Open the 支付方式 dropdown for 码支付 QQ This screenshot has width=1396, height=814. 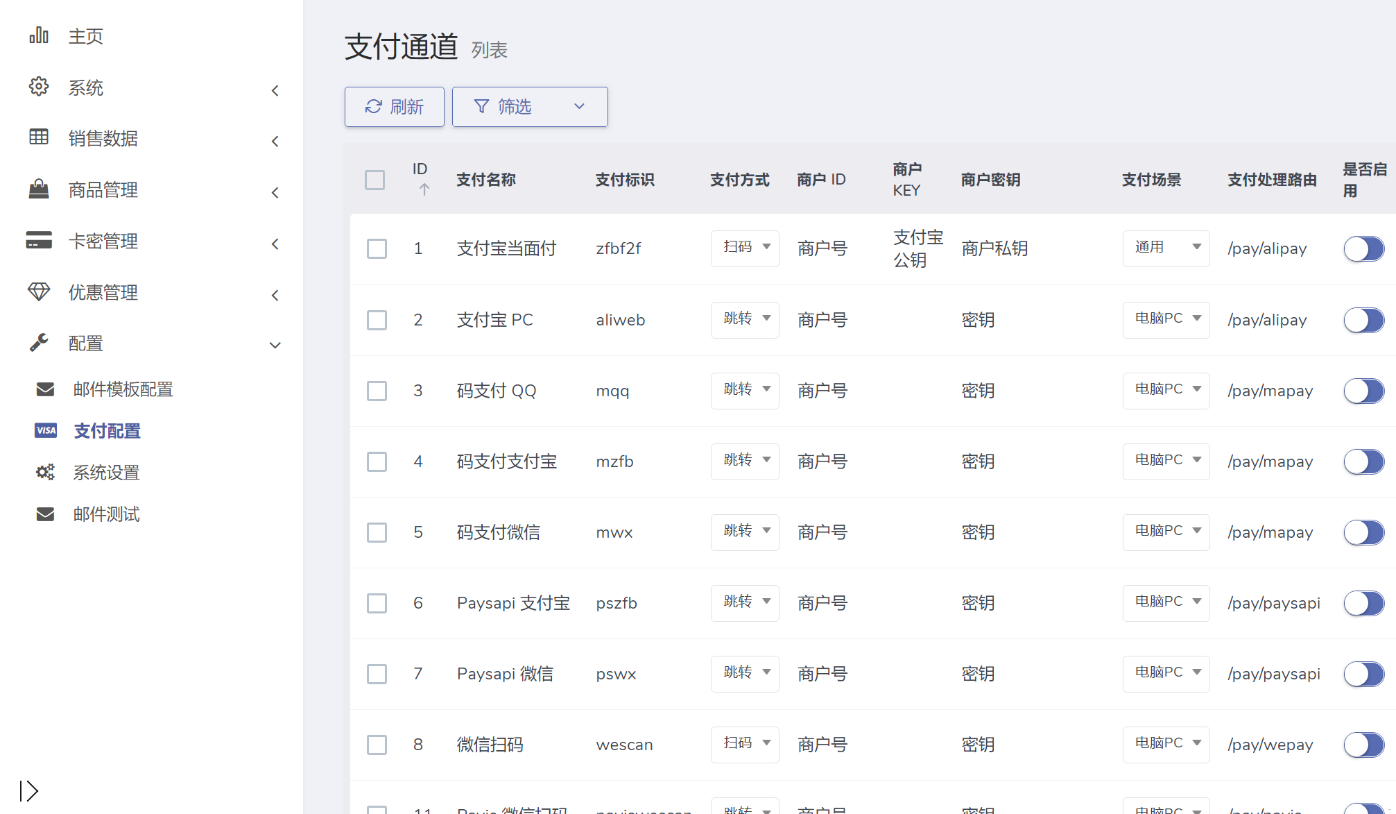pos(744,390)
